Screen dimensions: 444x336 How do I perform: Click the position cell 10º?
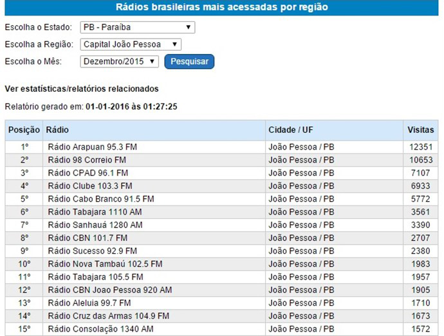(x=24, y=264)
